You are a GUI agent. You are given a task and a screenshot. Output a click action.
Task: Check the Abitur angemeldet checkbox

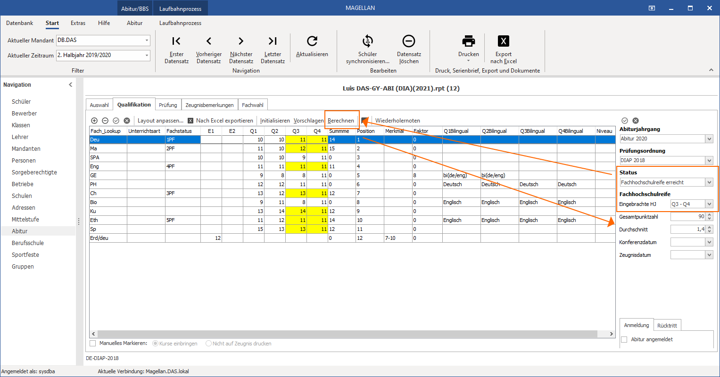coord(624,339)
